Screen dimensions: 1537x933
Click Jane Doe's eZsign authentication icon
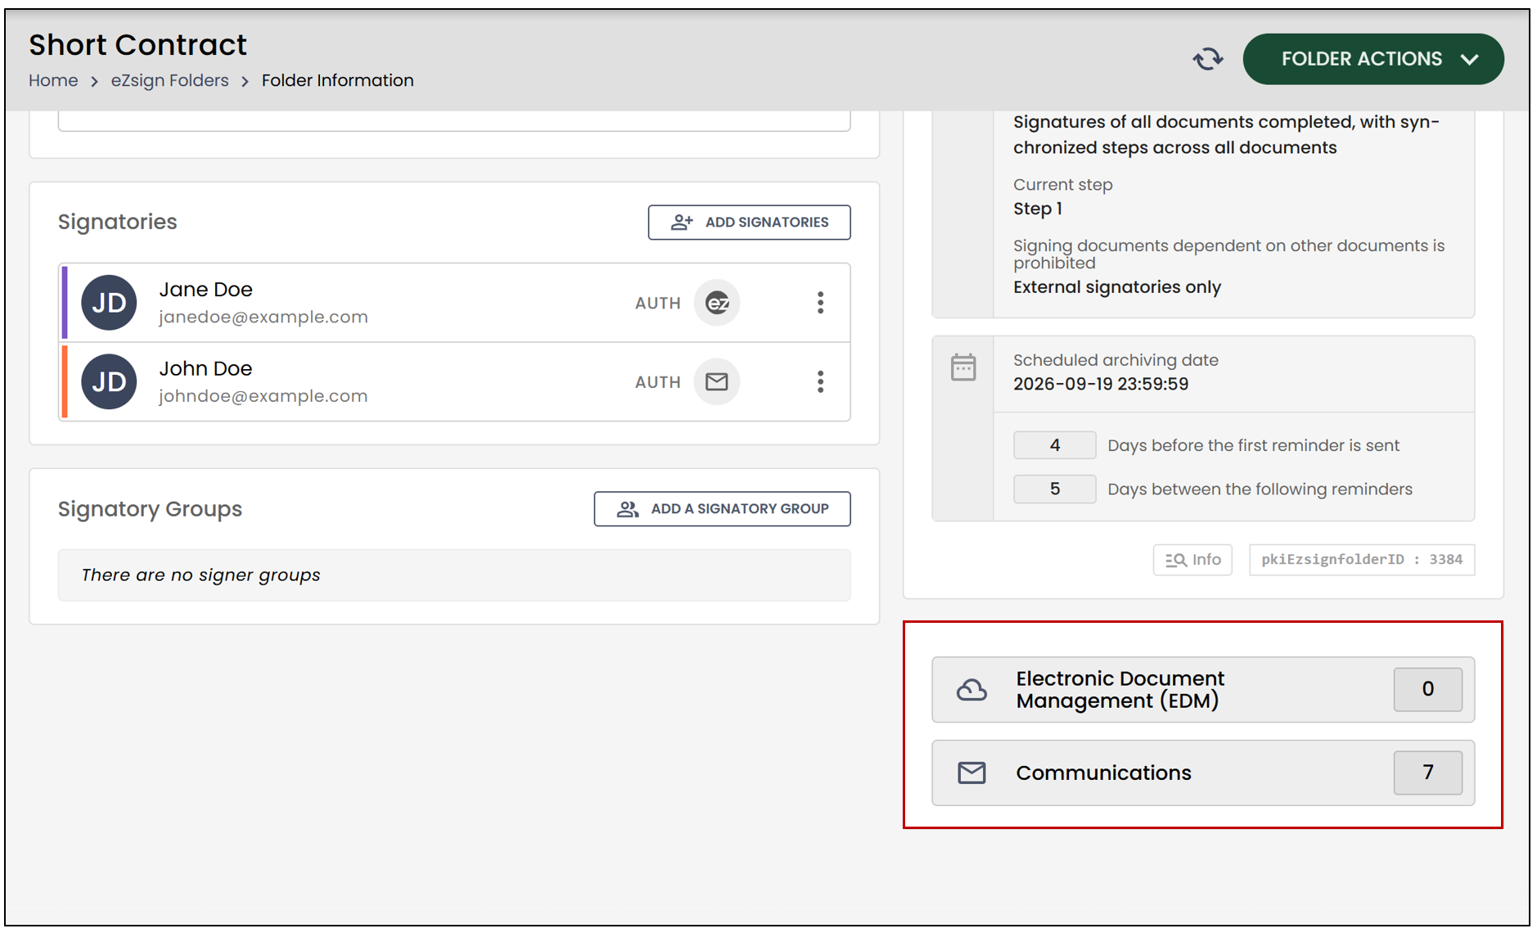click(717, 303)
